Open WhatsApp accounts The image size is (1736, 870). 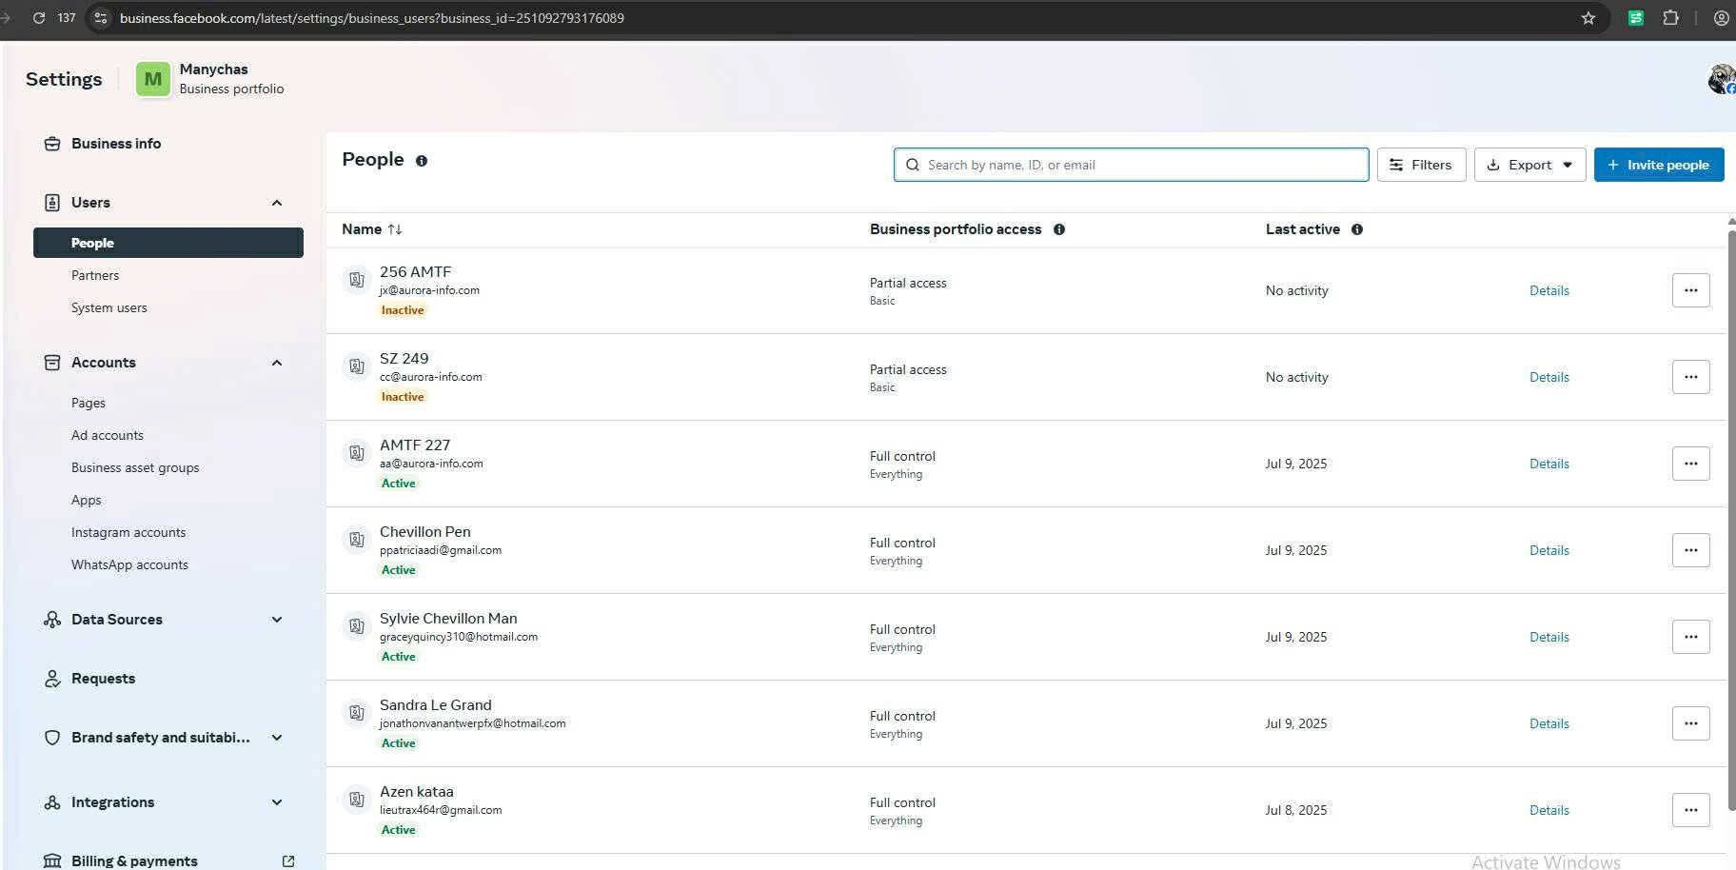click(129, 564)
